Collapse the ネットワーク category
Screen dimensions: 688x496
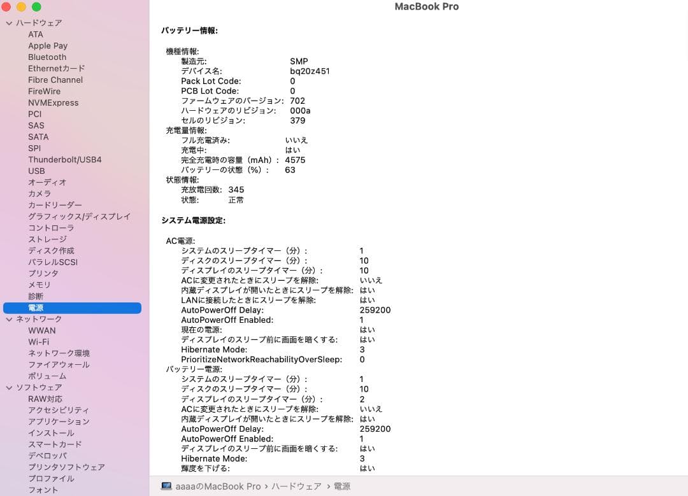click(9, 318)
